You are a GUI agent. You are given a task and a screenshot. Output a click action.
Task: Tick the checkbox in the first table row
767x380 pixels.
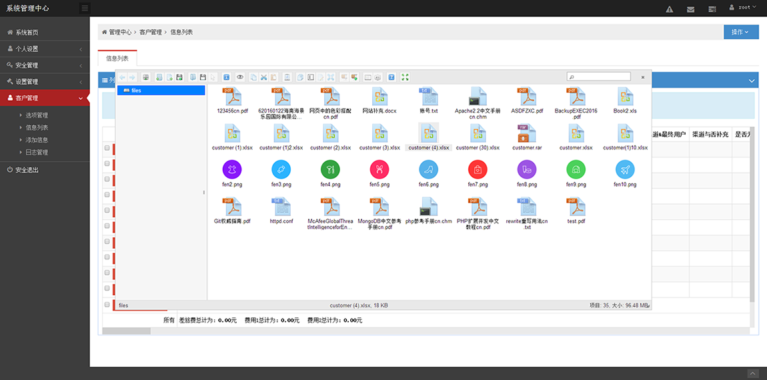coord(107,147)
